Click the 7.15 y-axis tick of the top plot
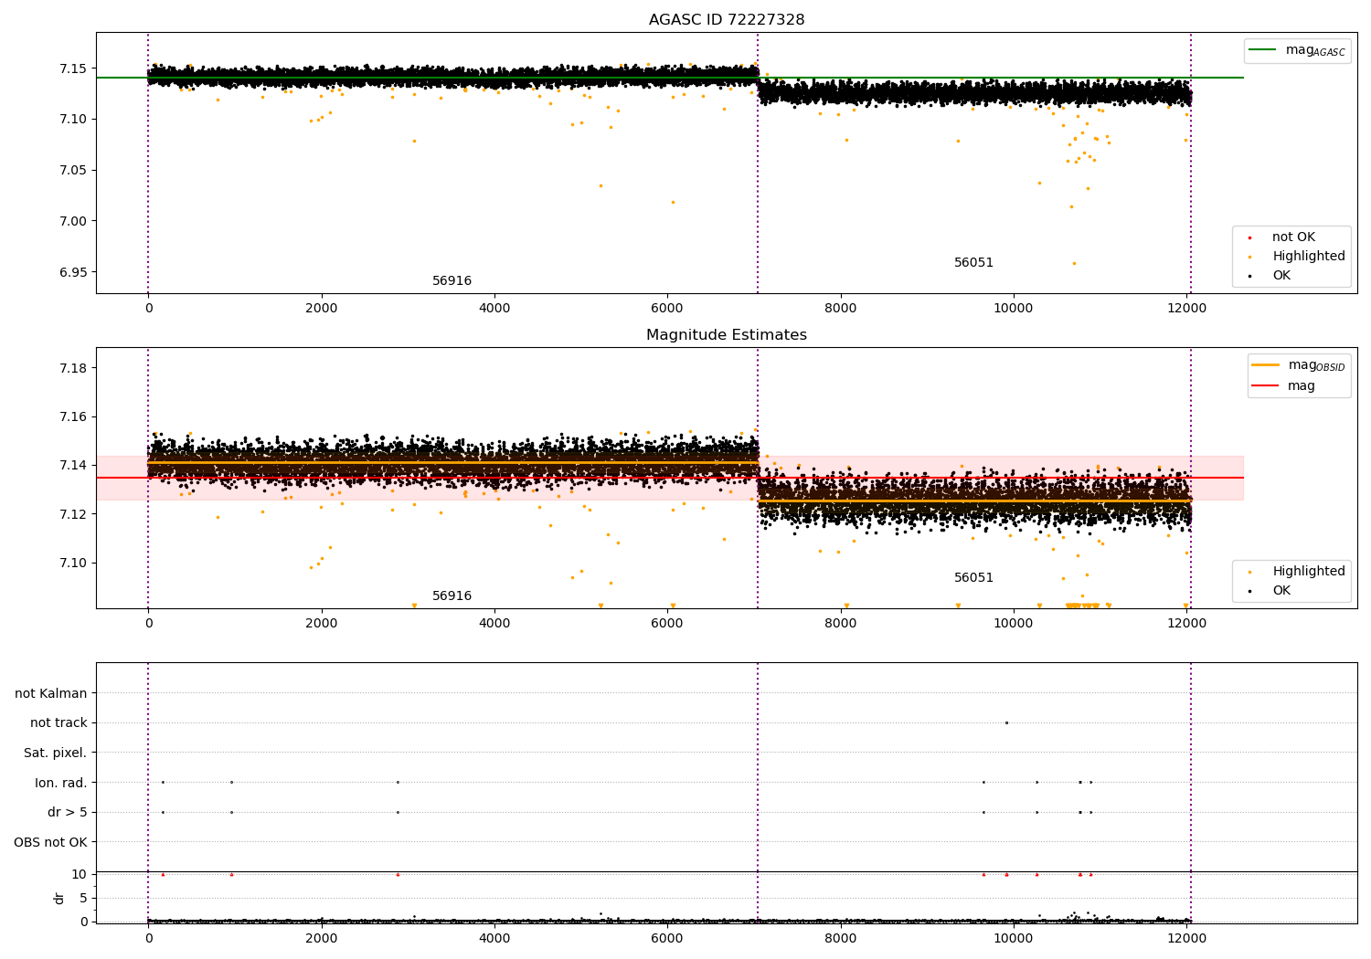This screenshot has height=959, width=1371. point(74,68)
